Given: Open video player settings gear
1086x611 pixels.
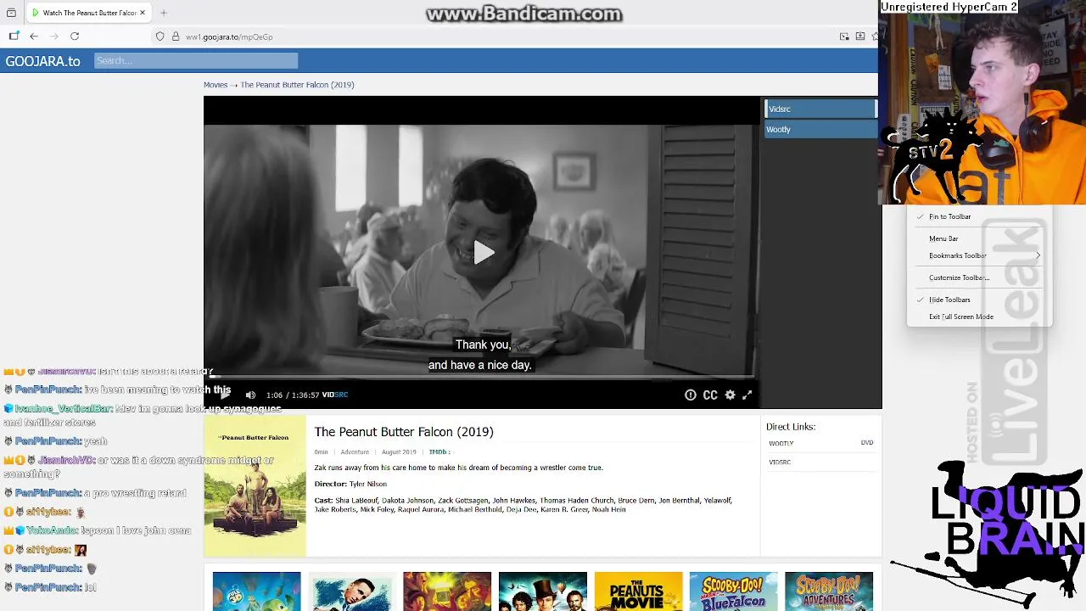Looking at the screenshot, I should (730, 395).
